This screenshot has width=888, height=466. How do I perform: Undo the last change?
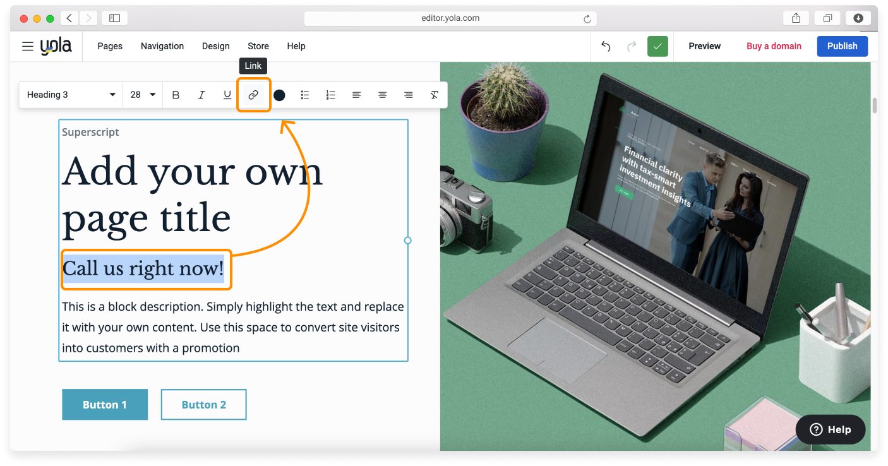606,46
